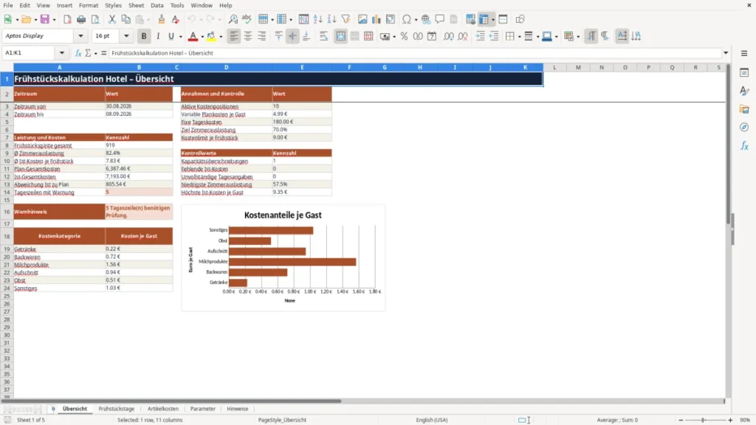Viewport: 756px width, 425px height.
Task: Toggle the AutoFilter funnel
Action: click(x=346, y=19)
